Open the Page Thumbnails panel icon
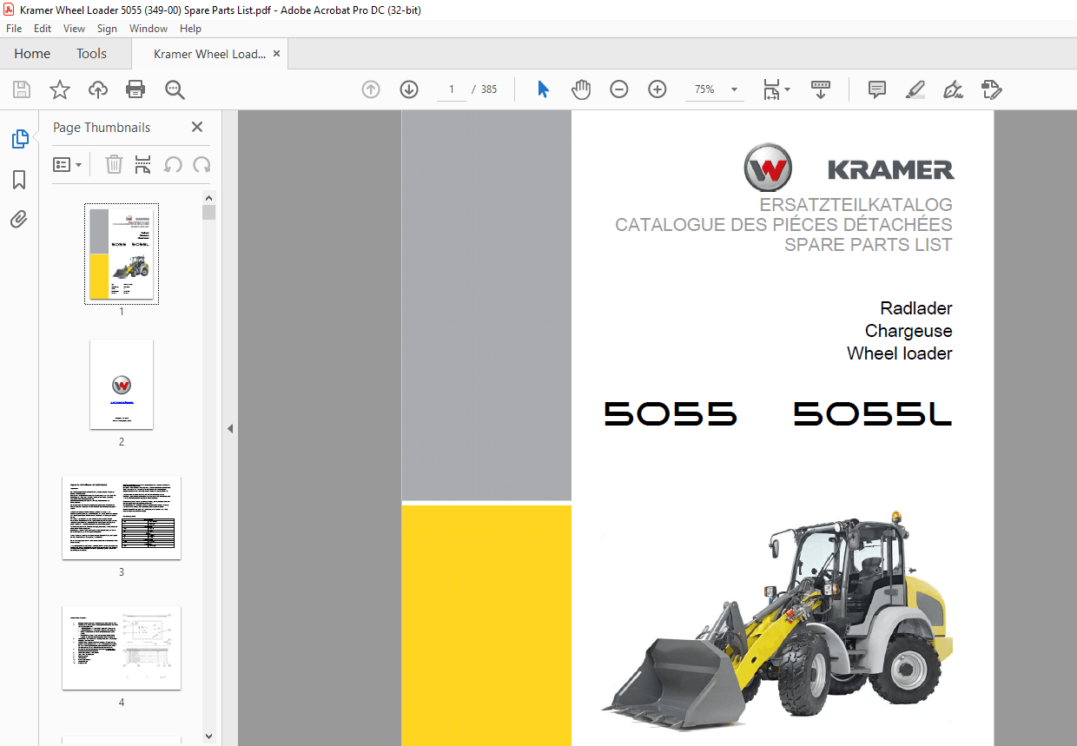Image resolution: width=1077 pixels, height=746 pixels. (x=19, y=138)
